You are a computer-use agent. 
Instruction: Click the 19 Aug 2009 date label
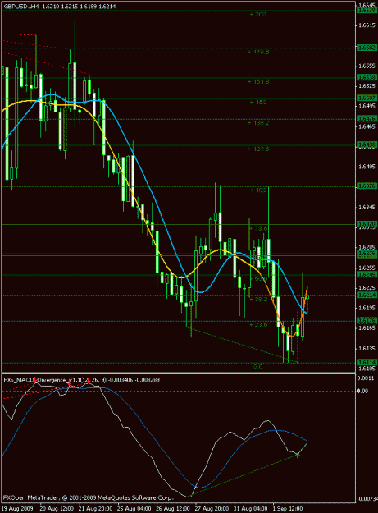[x=17, y=509]
